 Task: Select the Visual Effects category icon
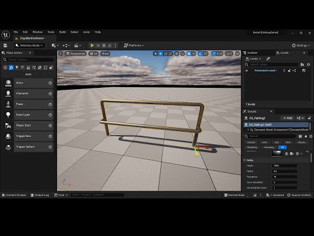(34, 68)
